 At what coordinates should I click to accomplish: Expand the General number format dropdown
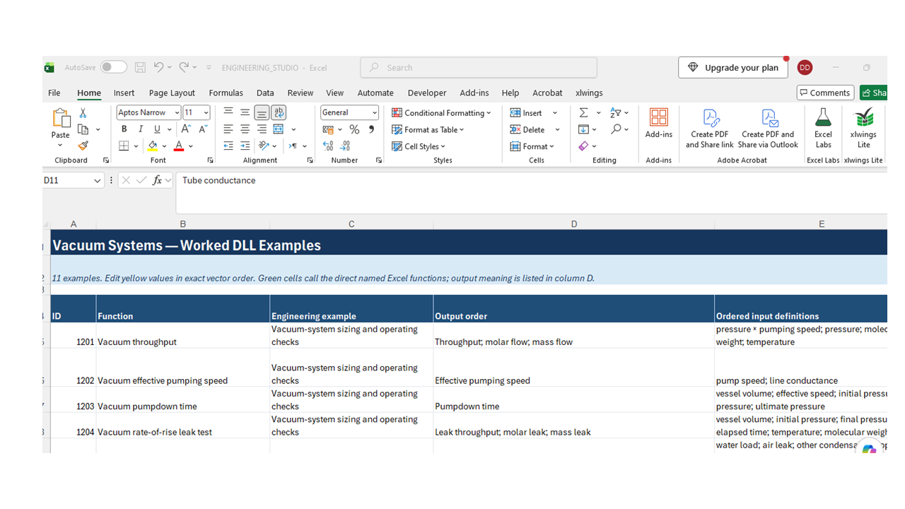pos(374,112)
